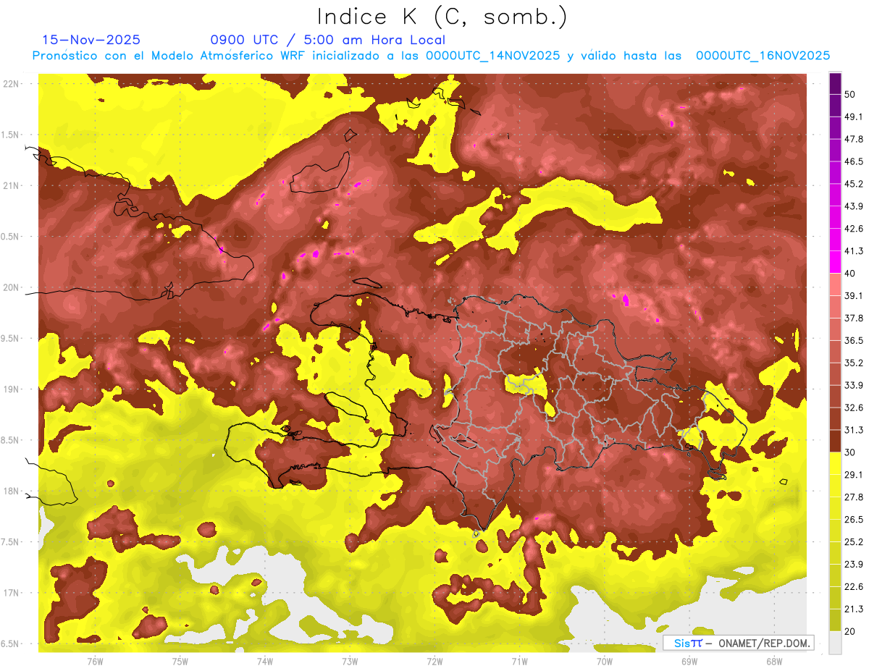Select the legend value 40
Screen dimensions: 869x671
850,273
